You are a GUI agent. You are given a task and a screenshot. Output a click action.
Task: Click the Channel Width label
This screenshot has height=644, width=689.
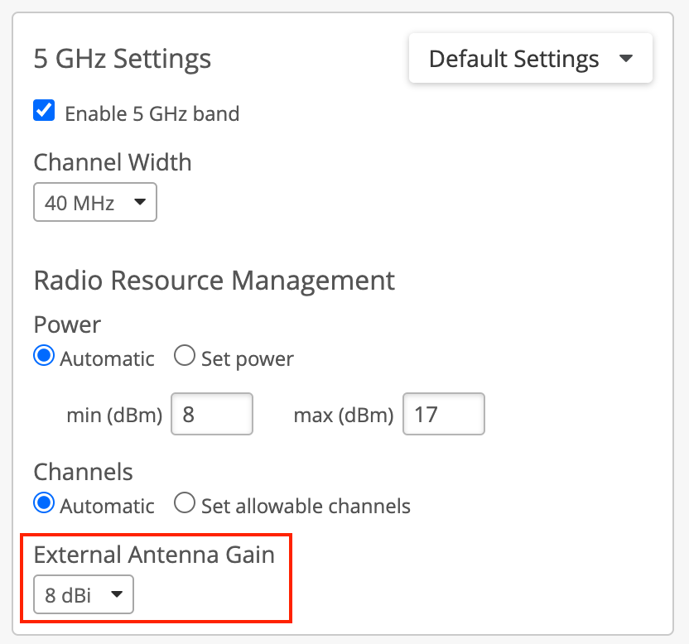tap(113, 162)
